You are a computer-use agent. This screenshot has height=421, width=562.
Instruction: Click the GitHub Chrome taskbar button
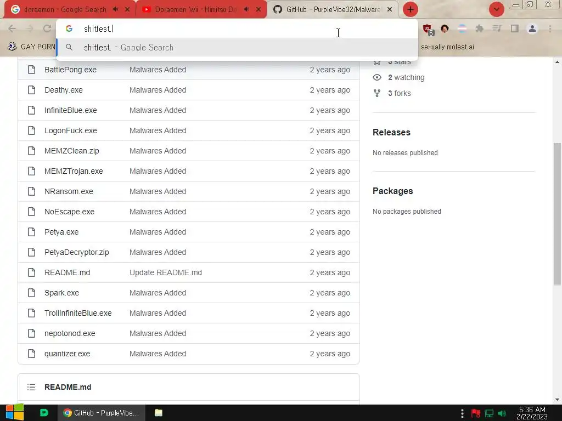click(x=102, y=413)
